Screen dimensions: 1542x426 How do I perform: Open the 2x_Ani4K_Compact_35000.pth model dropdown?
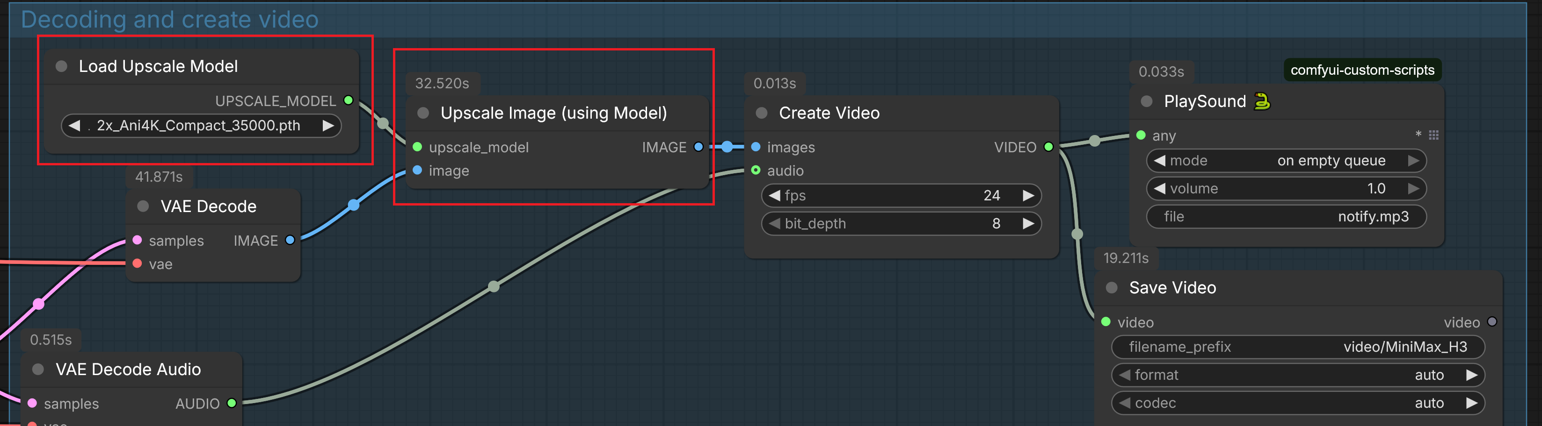pyautogui.click(x=201, y=126)
